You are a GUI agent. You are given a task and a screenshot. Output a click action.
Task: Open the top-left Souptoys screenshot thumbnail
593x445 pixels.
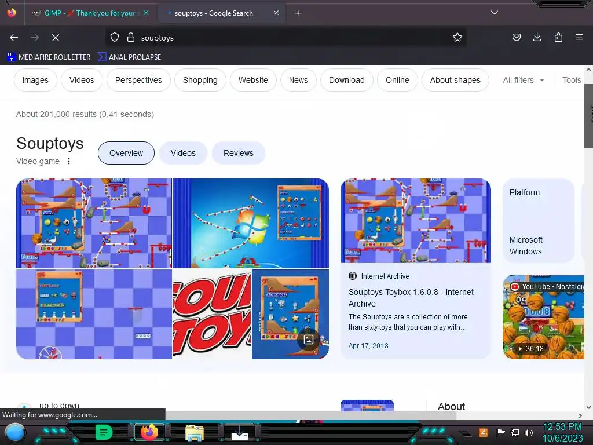pyautogui.click(x=94, y=223)
